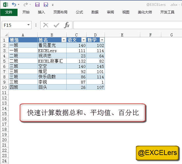This screenshot has width=182, height=164.
Task: Open the 语文 column filter dropdown
Action: click(84, 40)
